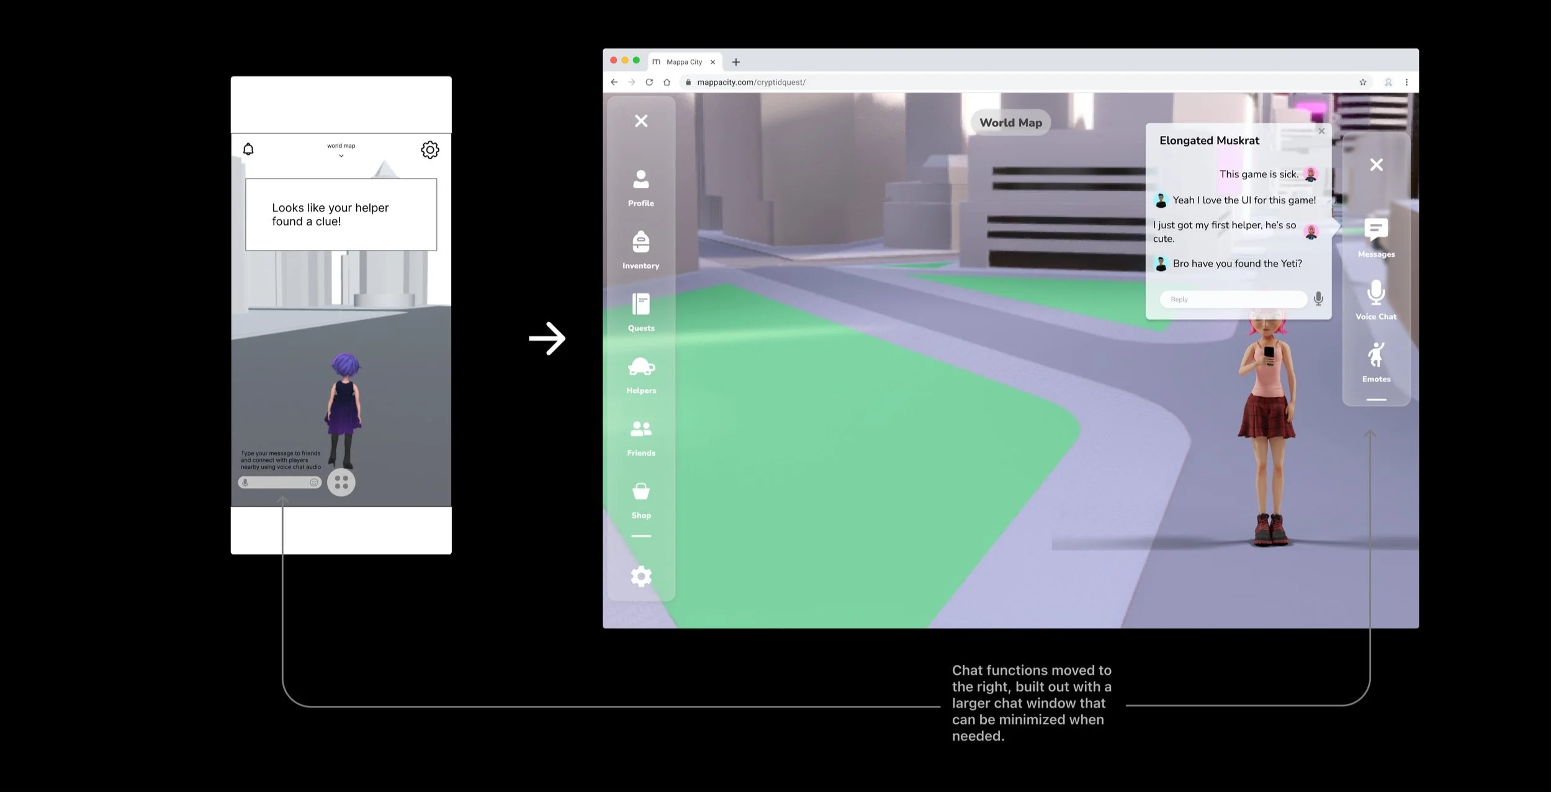The width and height of the screenshot is (1551, 792).
Task: Open the Friends icon
Action: 641,429
